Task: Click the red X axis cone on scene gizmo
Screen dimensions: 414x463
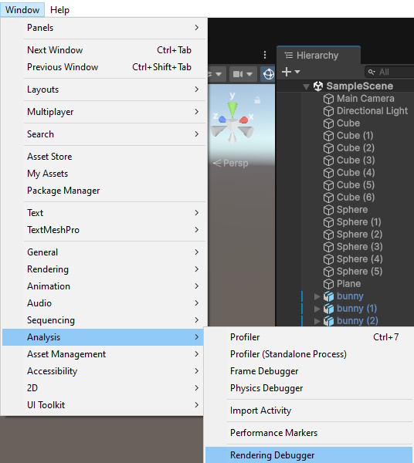Action: [244, 120]
